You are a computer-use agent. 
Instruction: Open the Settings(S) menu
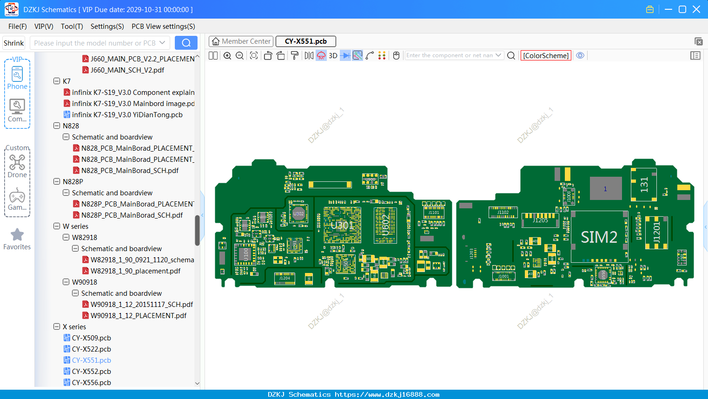(x=107, y=27)
